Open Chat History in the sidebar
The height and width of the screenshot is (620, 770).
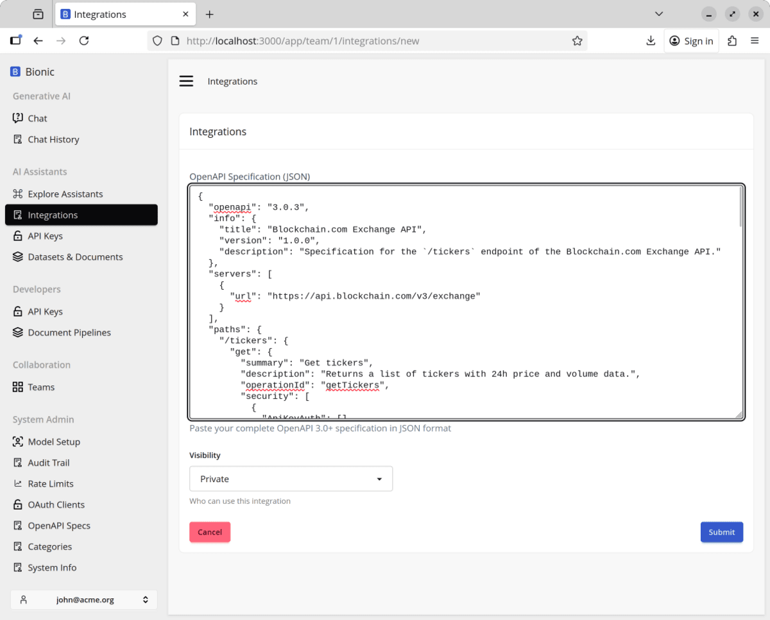[x=53, y=140]
